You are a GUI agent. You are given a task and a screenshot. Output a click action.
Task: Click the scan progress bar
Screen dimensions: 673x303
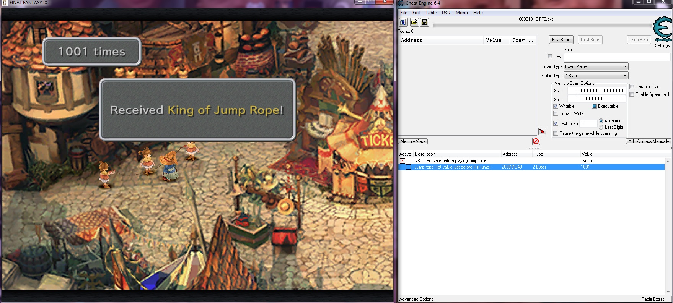tap(542, 25)
